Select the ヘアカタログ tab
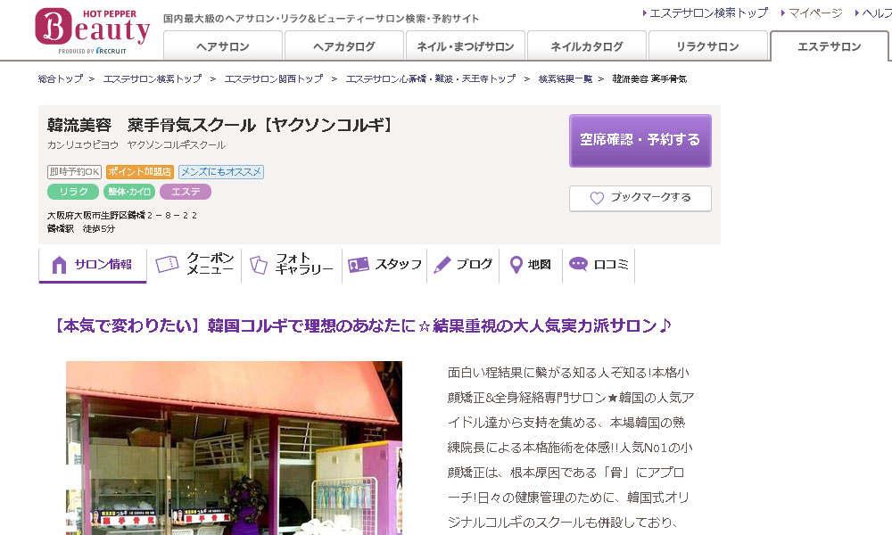Image resolution: width=892 pixels, height=535 pixels. click(x=343, y=46)
